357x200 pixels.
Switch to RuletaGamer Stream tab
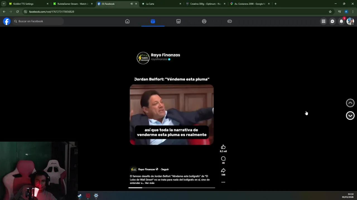73,4
